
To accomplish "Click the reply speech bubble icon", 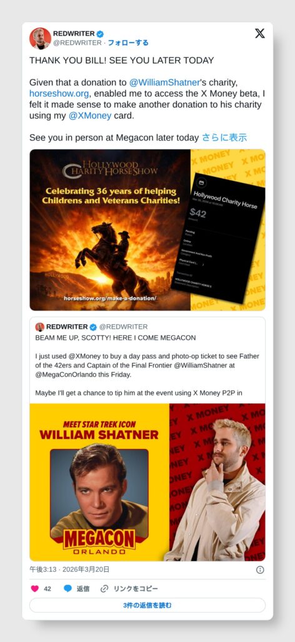I will click(67, 588).
